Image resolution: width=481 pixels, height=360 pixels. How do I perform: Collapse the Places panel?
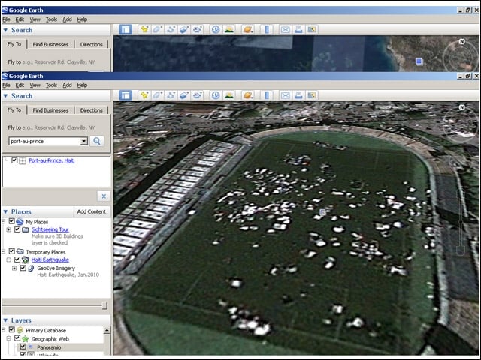click(5, 211)
